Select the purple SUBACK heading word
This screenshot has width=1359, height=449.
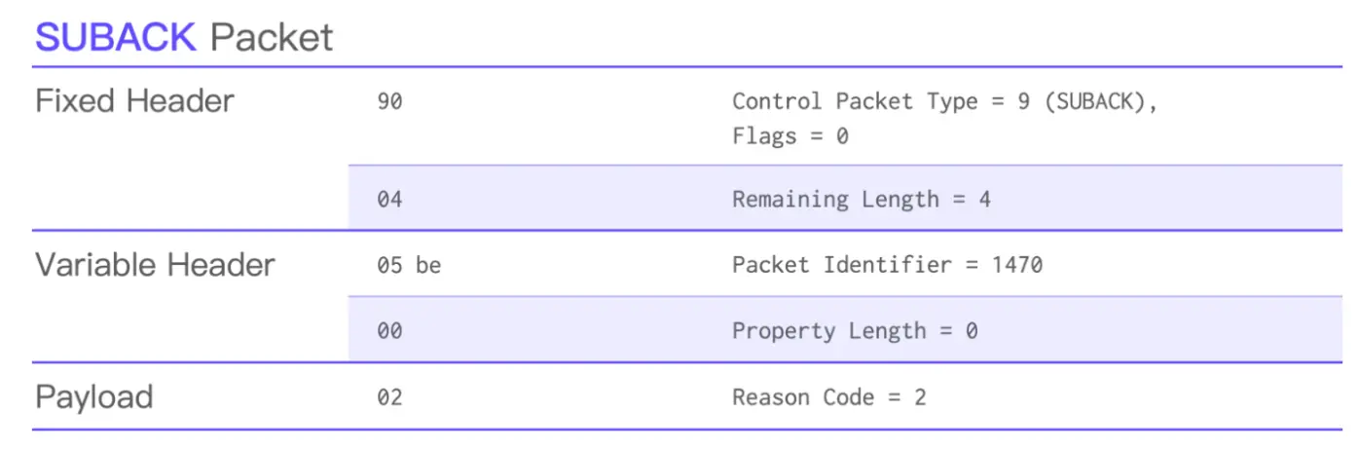[x=116, y=37]
